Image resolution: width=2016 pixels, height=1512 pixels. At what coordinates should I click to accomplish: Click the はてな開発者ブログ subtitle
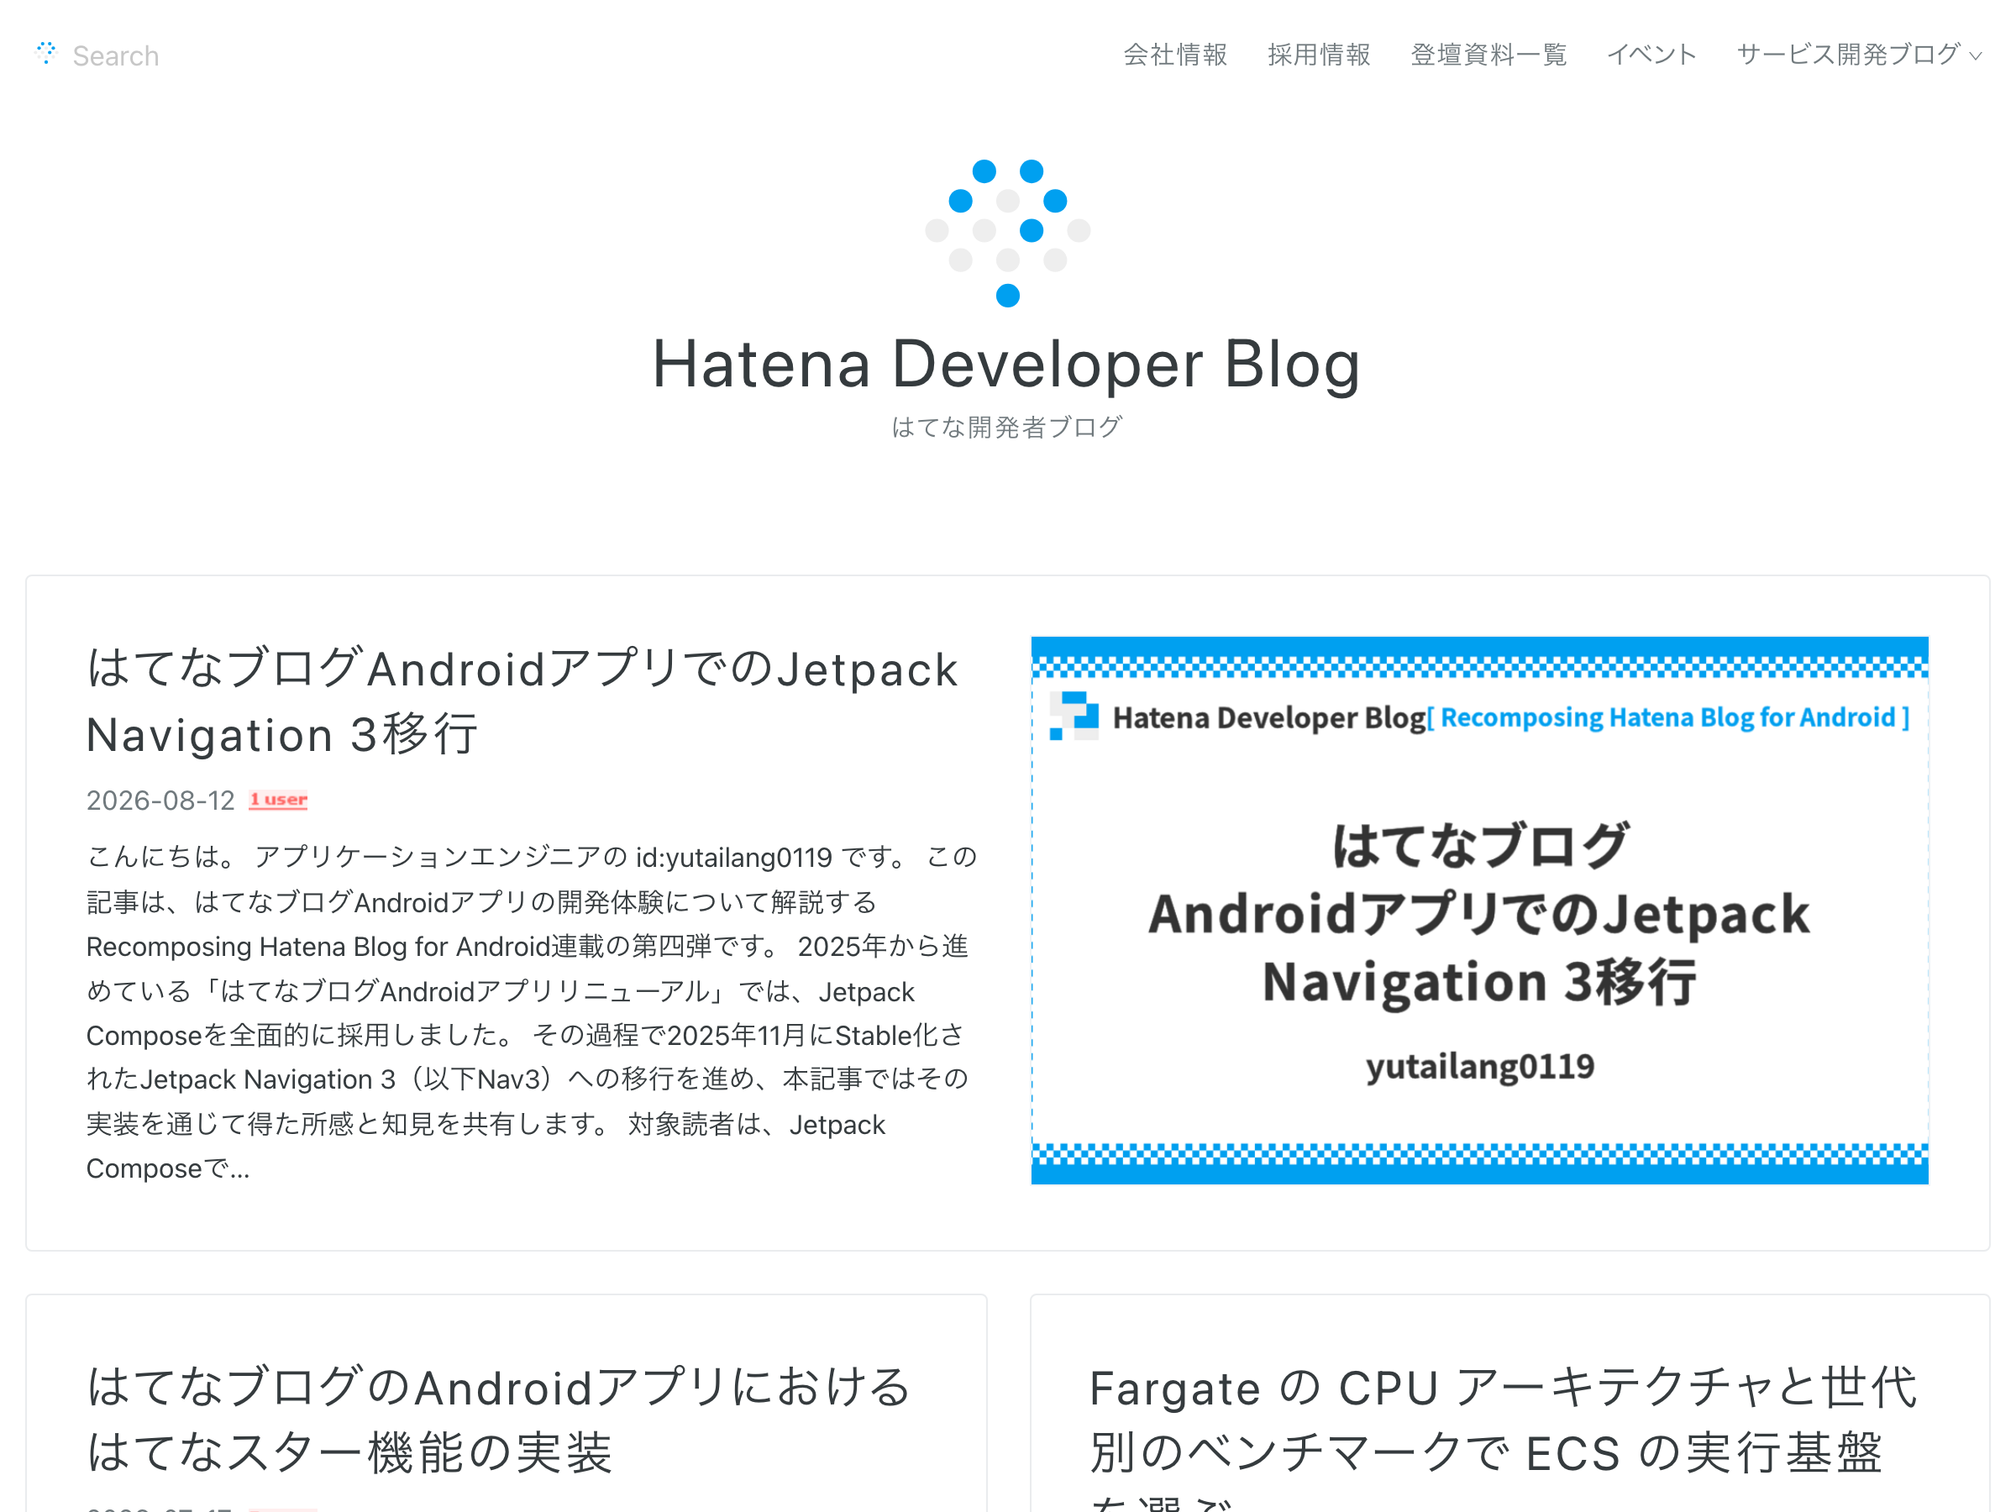(1007, 427)
